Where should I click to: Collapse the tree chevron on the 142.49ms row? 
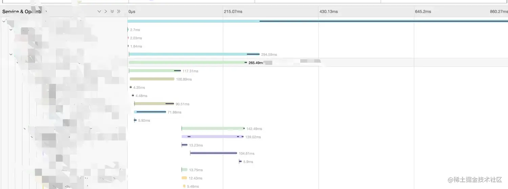25,129
